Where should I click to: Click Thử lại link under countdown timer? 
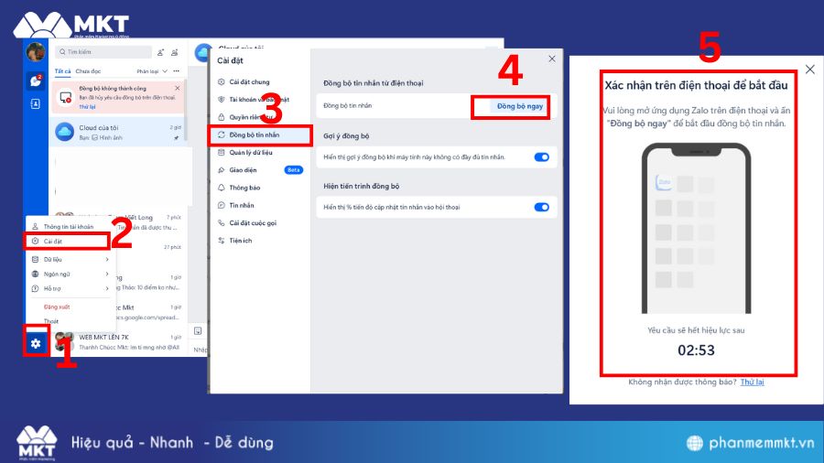[752, 382]
